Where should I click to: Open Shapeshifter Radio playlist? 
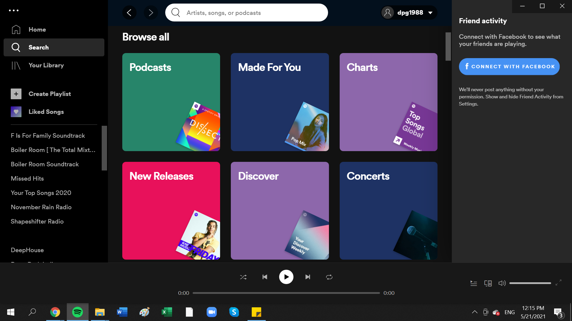pos(37,221)
